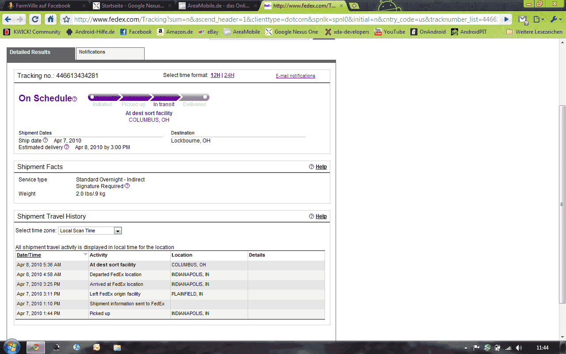566x354 pixels.
Task: Click the Picked up progress segment
Action: point(136,97)
